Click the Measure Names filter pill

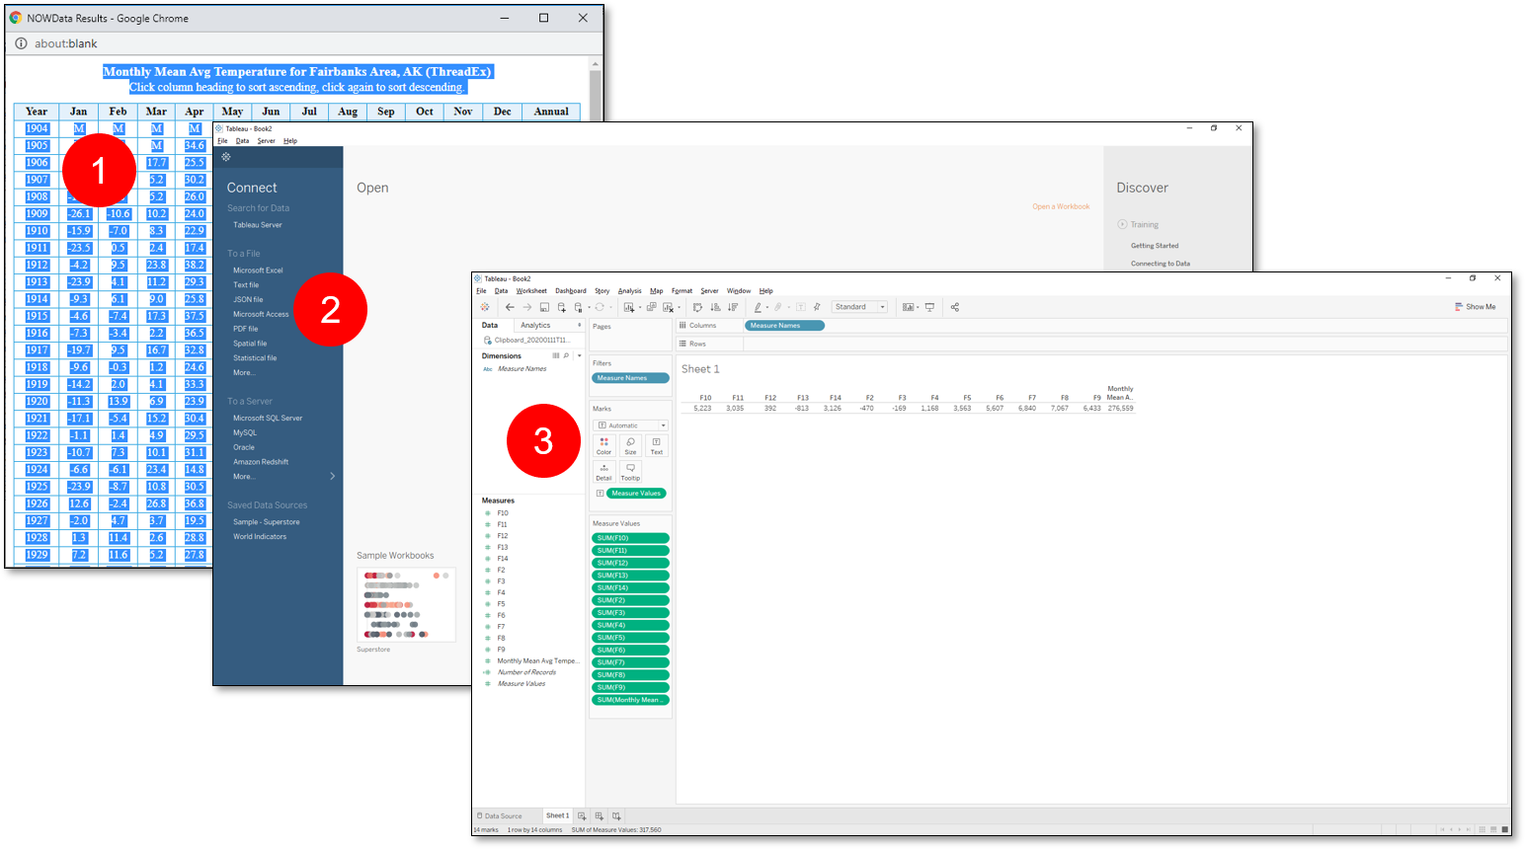click(x=629, y=377)
